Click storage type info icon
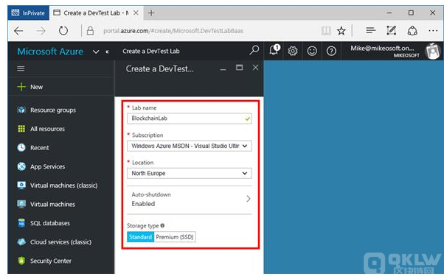This screenshot has height=279, width=444. 162,225
